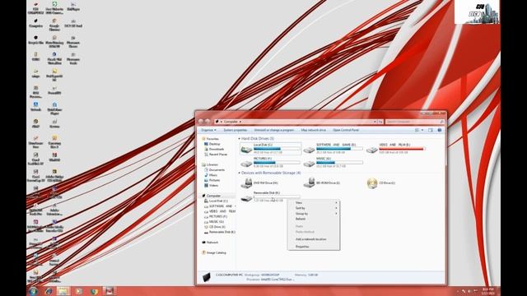Click the Computer address bar breadcrumb
The width and height of the screenshot is (527, 296).
pyautogui.click(x=231, y=122)
